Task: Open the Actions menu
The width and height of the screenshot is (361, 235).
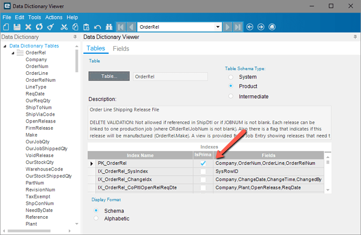Action: coord(54,17)
